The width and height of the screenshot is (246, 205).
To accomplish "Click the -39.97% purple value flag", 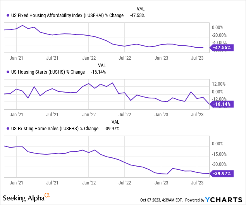I will (221, 174).
